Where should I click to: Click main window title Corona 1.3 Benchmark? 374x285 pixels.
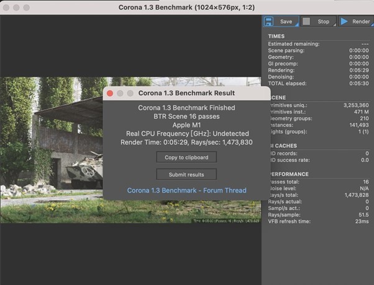point(186,7)
